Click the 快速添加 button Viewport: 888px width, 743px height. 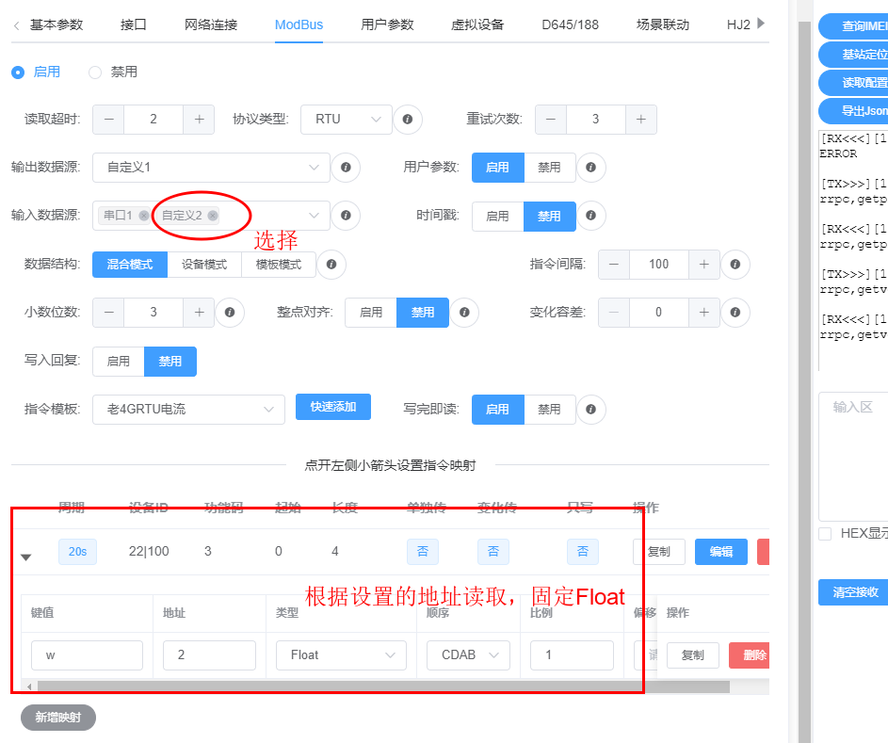[x=332, y=407]
